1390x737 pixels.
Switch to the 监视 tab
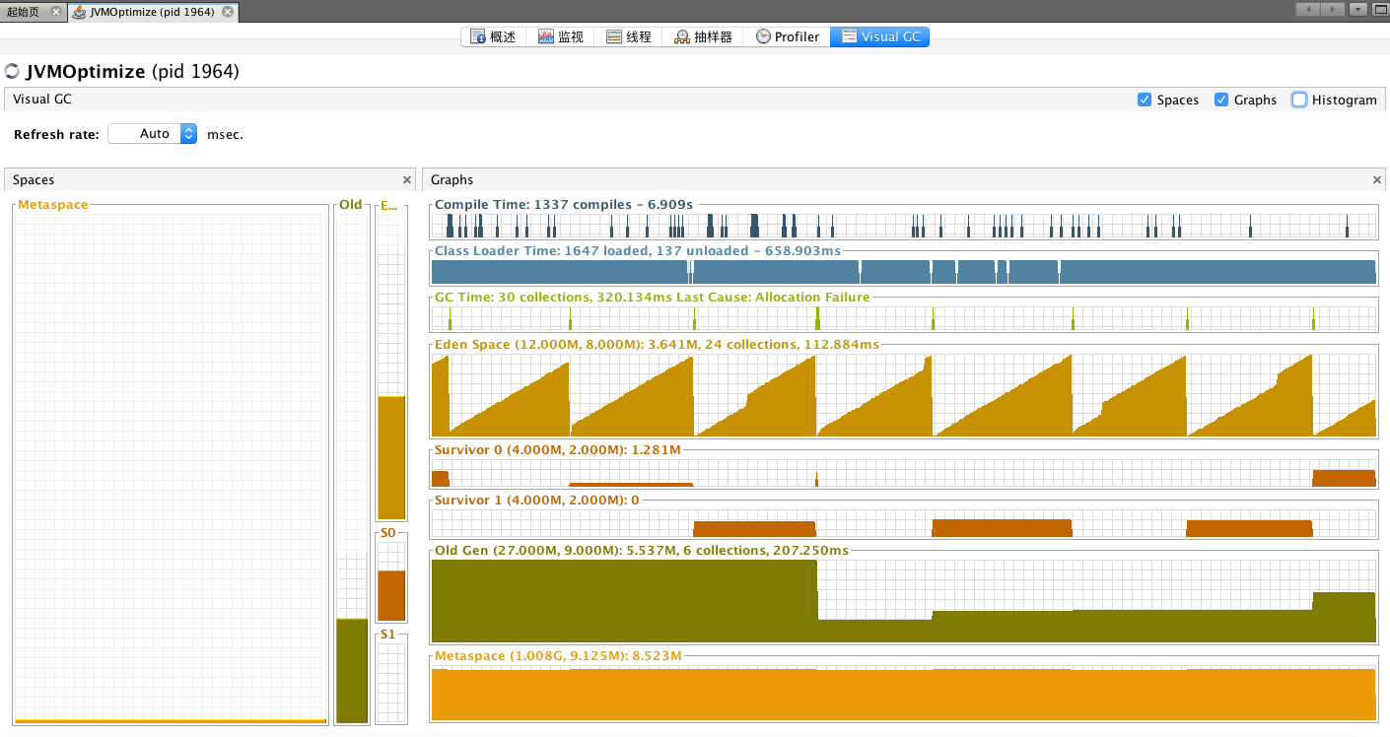(561, 36)
